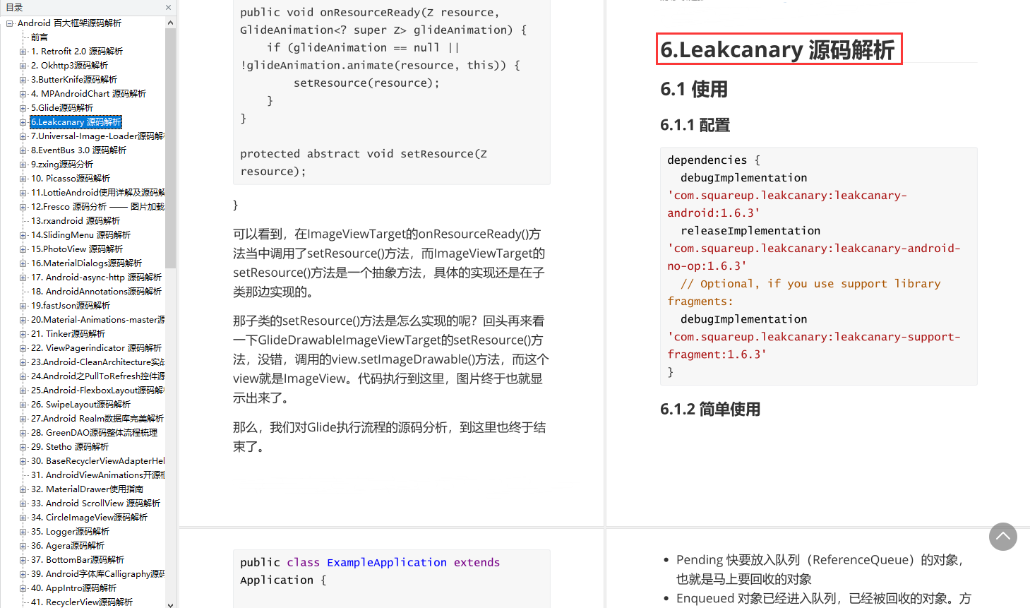
Task: Open 23.Android-CleanArchitecture entry
Action: click(97, 362)
